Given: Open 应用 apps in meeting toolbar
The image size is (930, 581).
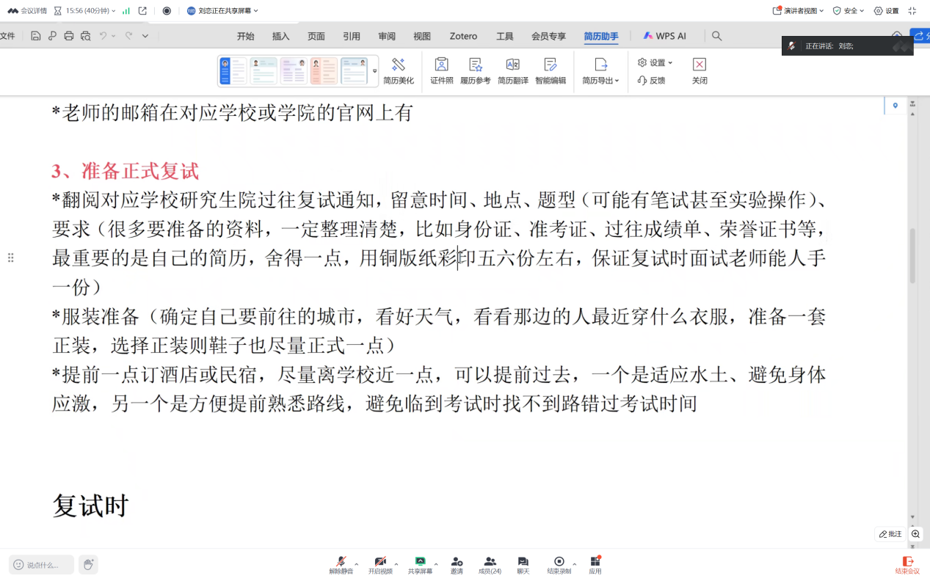Looking at the screenshot, I should (x=595, y=564).
